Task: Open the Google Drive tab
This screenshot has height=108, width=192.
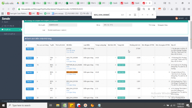Action: click(18, 3)
